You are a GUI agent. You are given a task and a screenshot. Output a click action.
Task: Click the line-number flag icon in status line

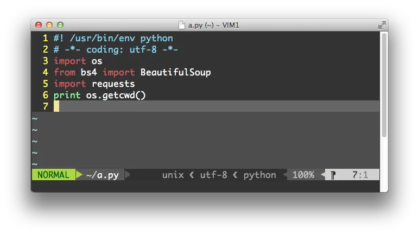[333, 175]
